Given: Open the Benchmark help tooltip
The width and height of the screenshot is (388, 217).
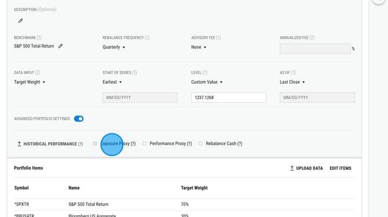Looking at the screenshot, I should (x=39, y=38).
